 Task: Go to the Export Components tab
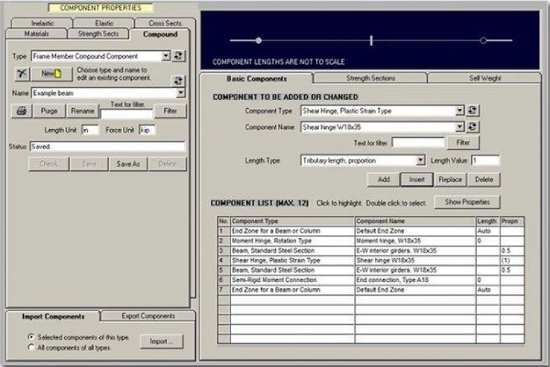pos(148,316)
